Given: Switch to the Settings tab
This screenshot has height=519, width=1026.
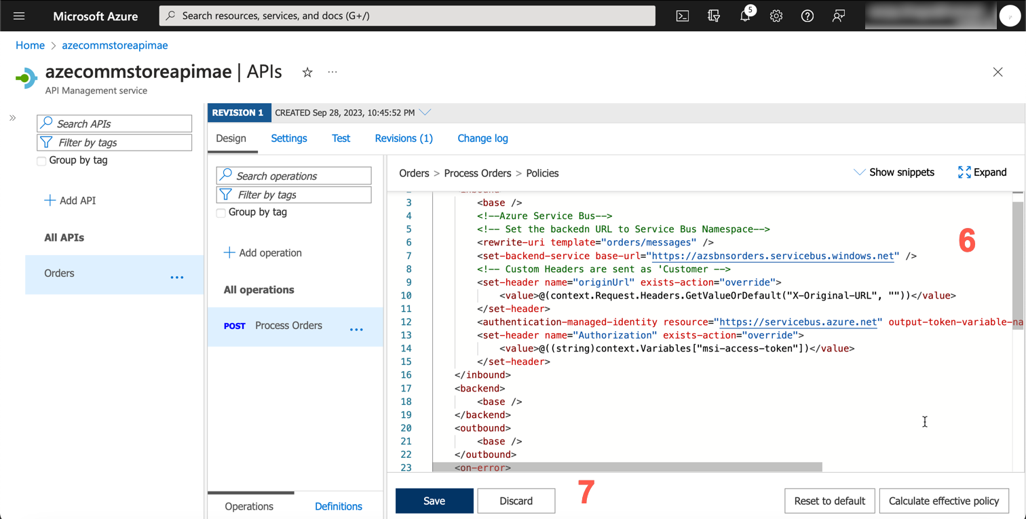Looking at the screenshot, I should click(x=289, y=138).
